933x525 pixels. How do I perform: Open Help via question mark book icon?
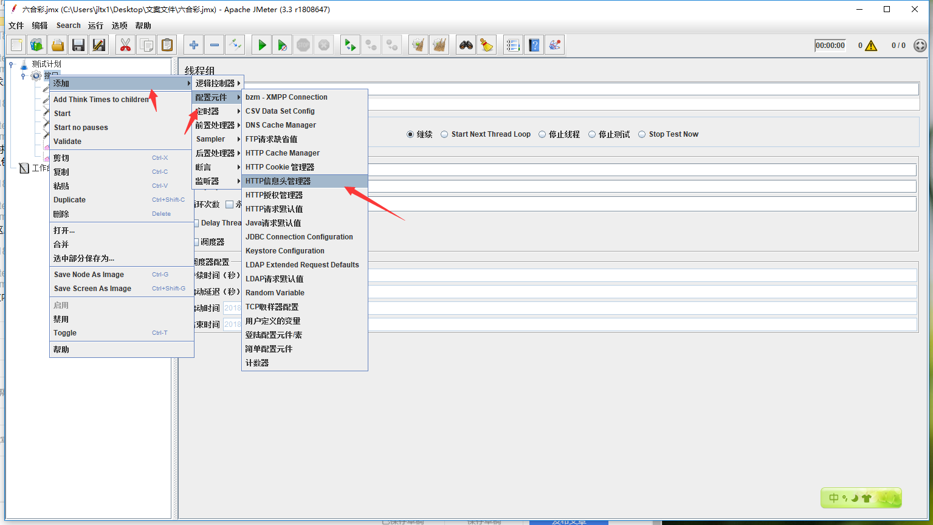(534, 45)
